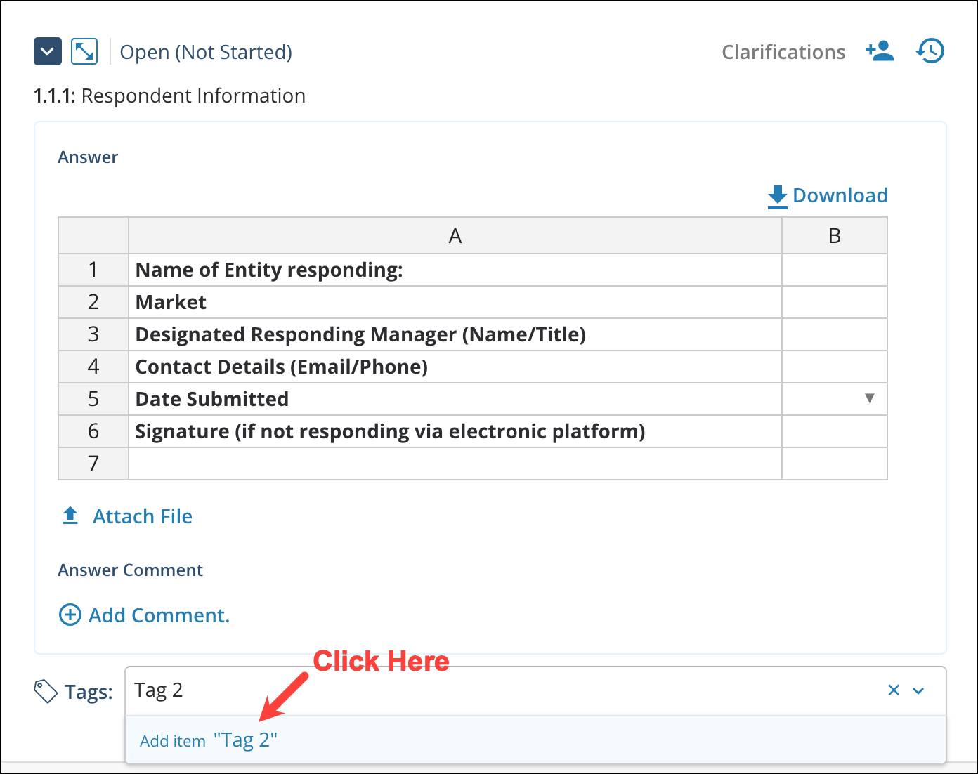
Task: Click the Download link
Action: coord(840,195)
